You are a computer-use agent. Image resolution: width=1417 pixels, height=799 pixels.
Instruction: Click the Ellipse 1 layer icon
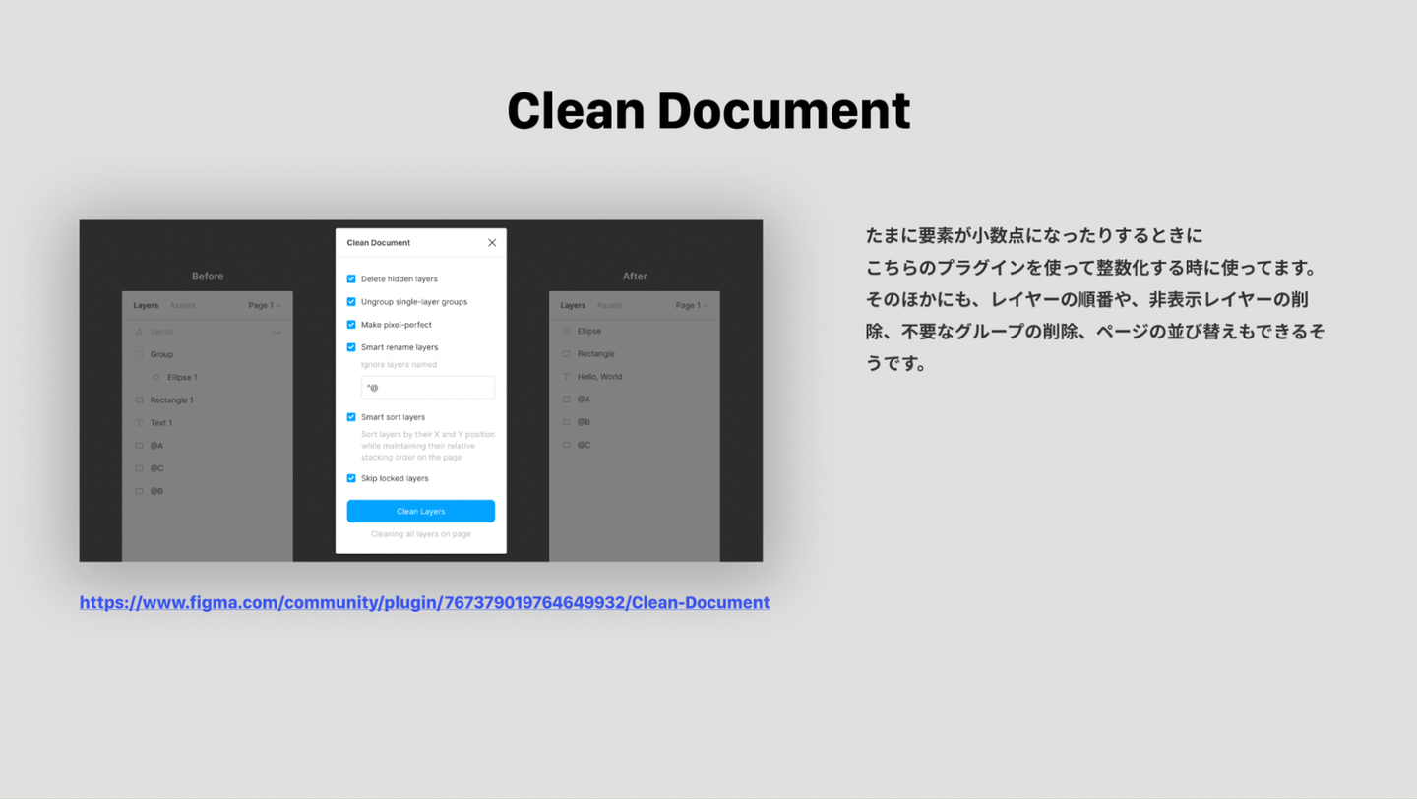[x=156, y=377]
